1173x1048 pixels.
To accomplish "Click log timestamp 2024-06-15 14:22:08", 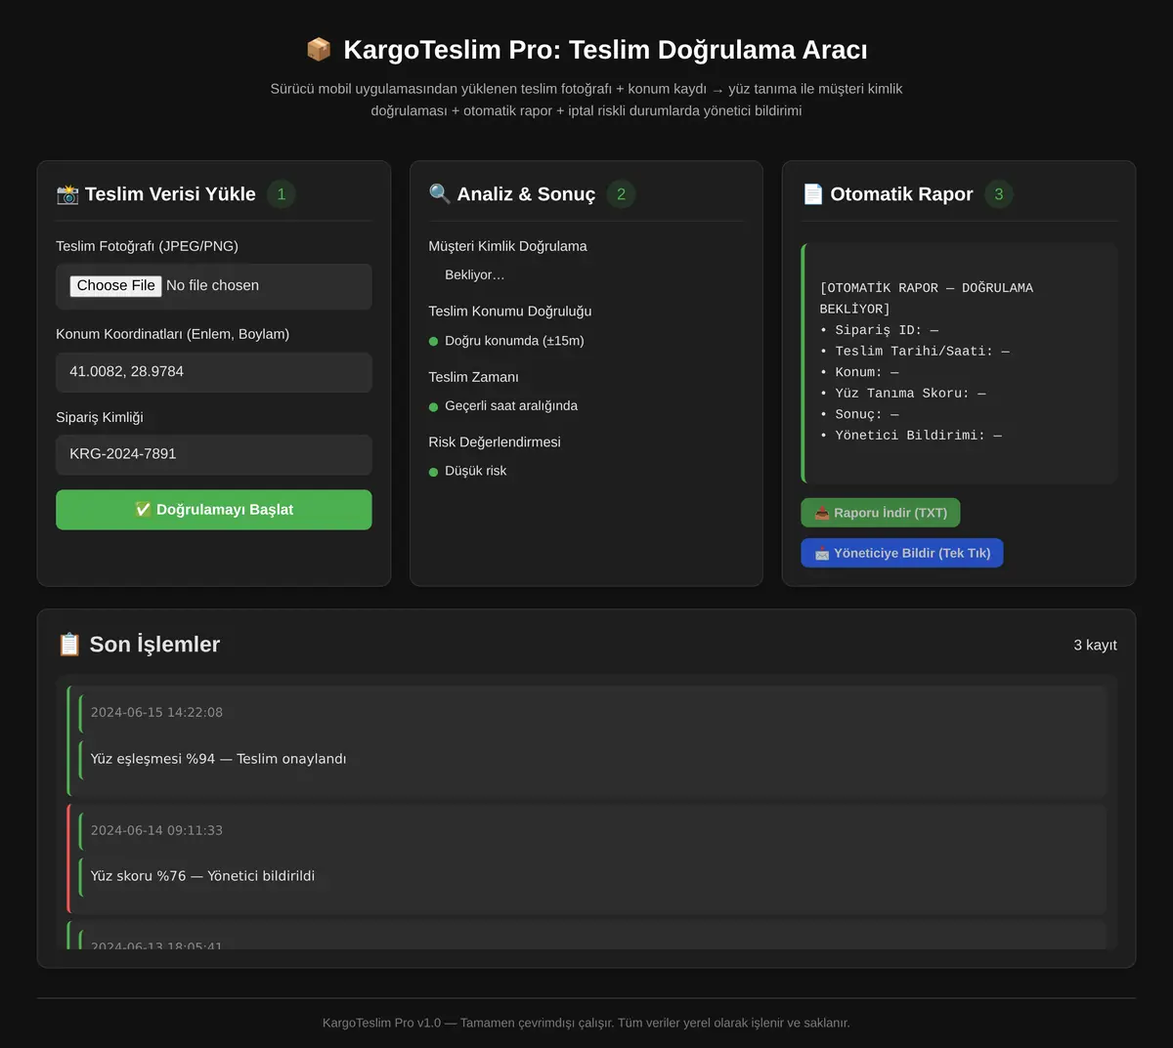I will pos(156,712).
